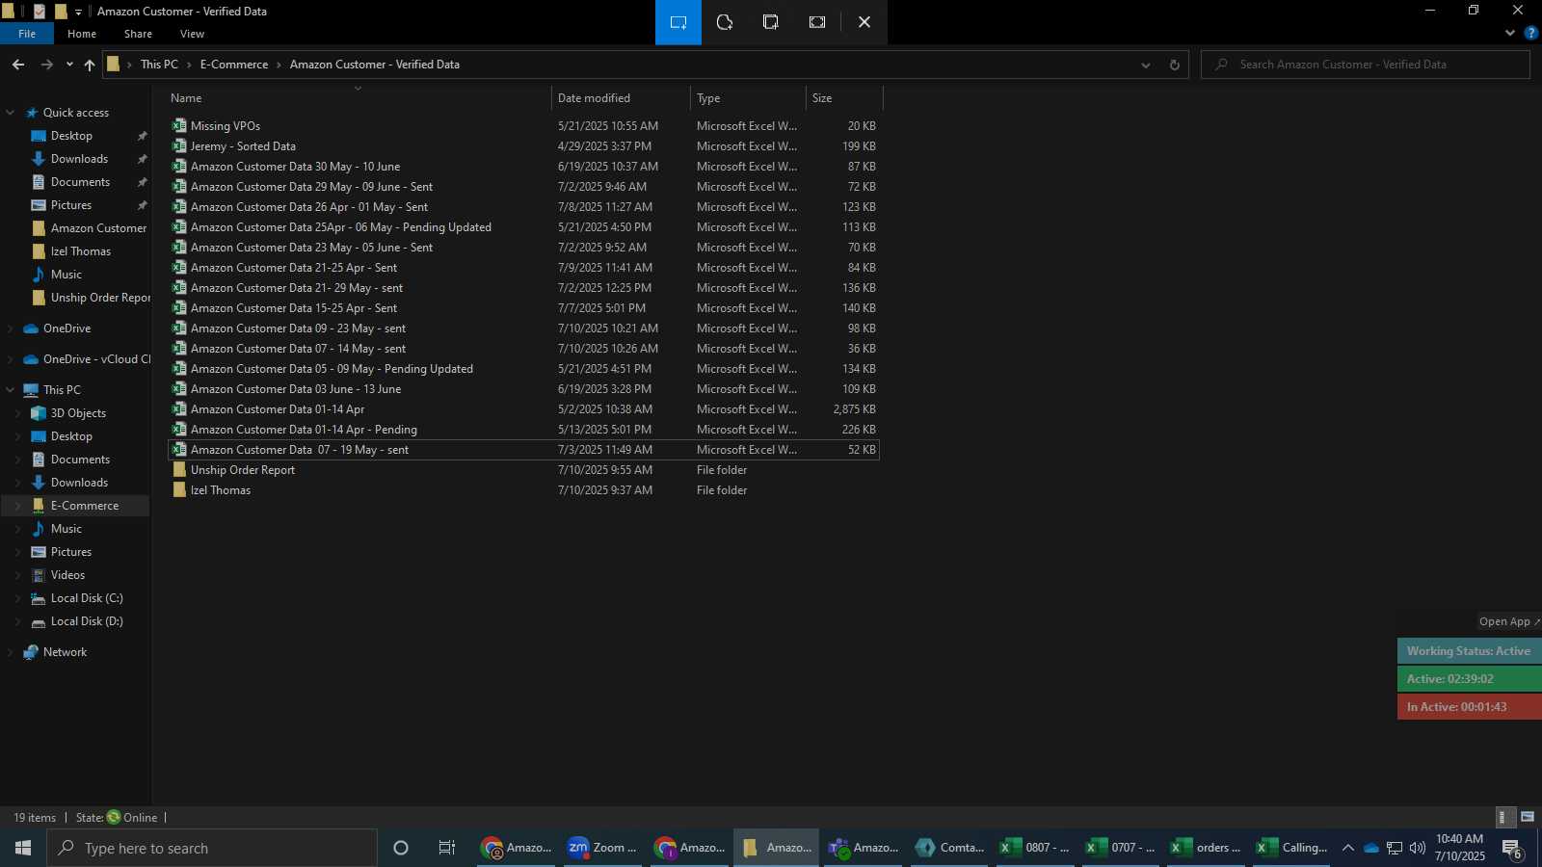The image size is (1542, 867).
Task: Click E-Commerce in breadcrumb path
Action: pos(234,65)
